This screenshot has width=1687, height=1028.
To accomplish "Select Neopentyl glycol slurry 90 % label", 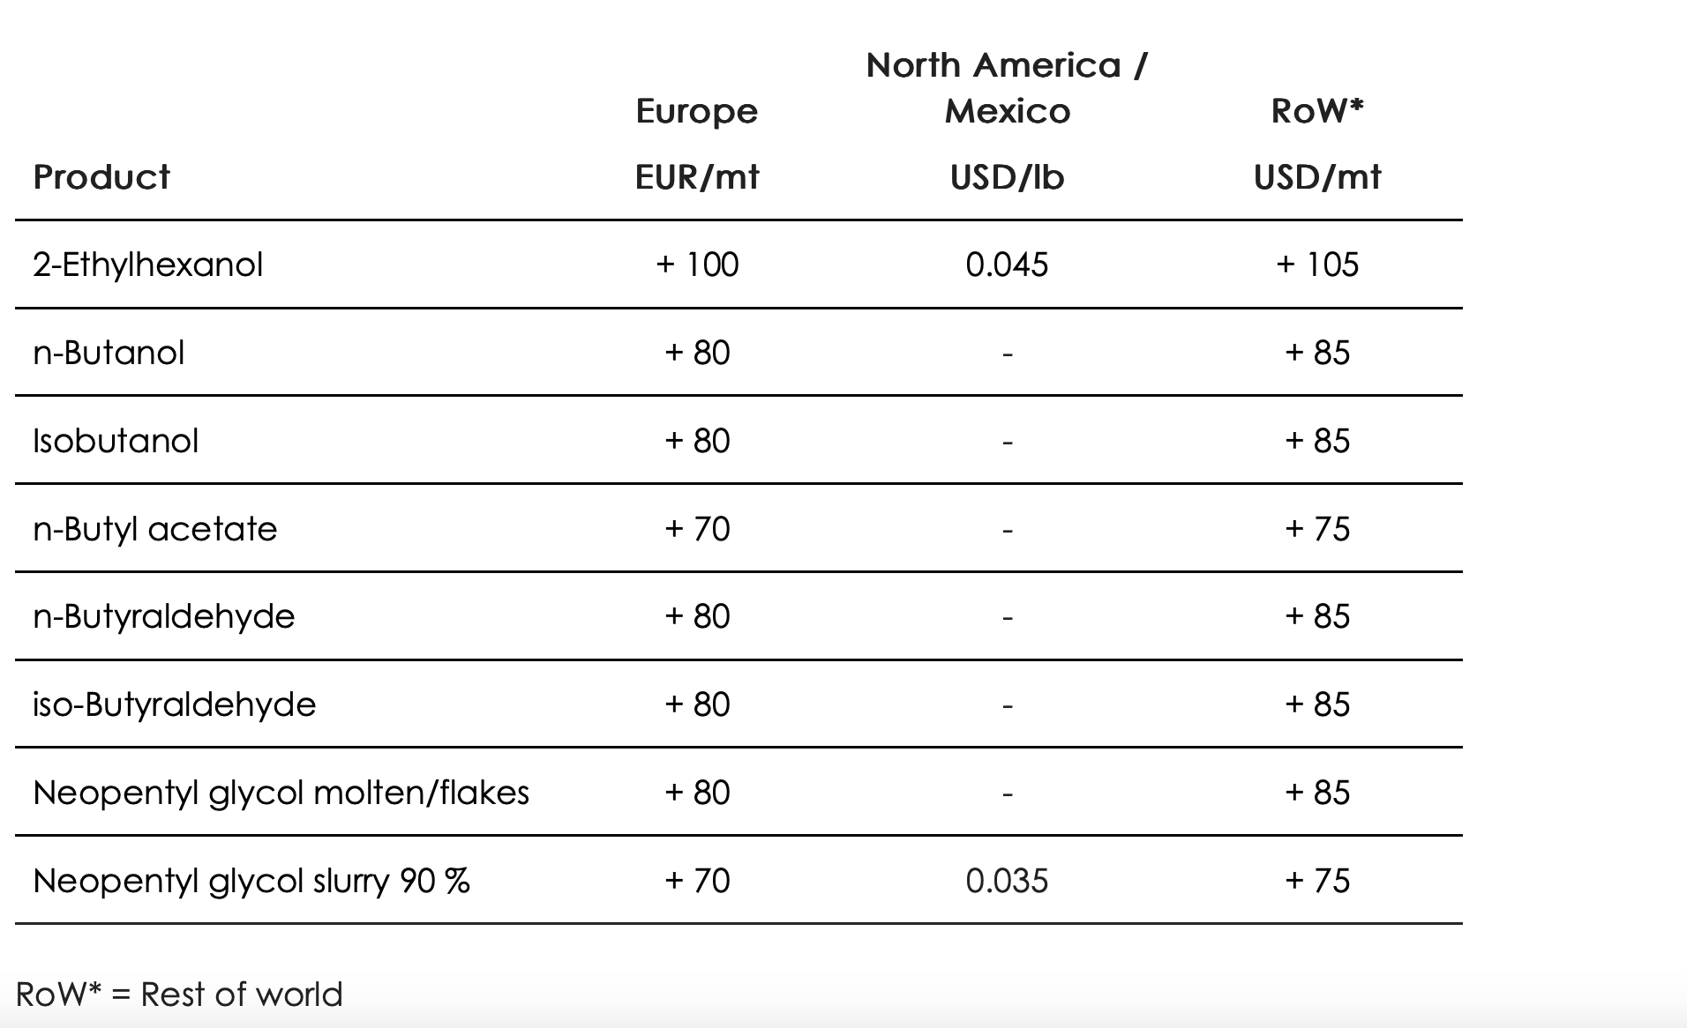I will [x=251, y=881].
